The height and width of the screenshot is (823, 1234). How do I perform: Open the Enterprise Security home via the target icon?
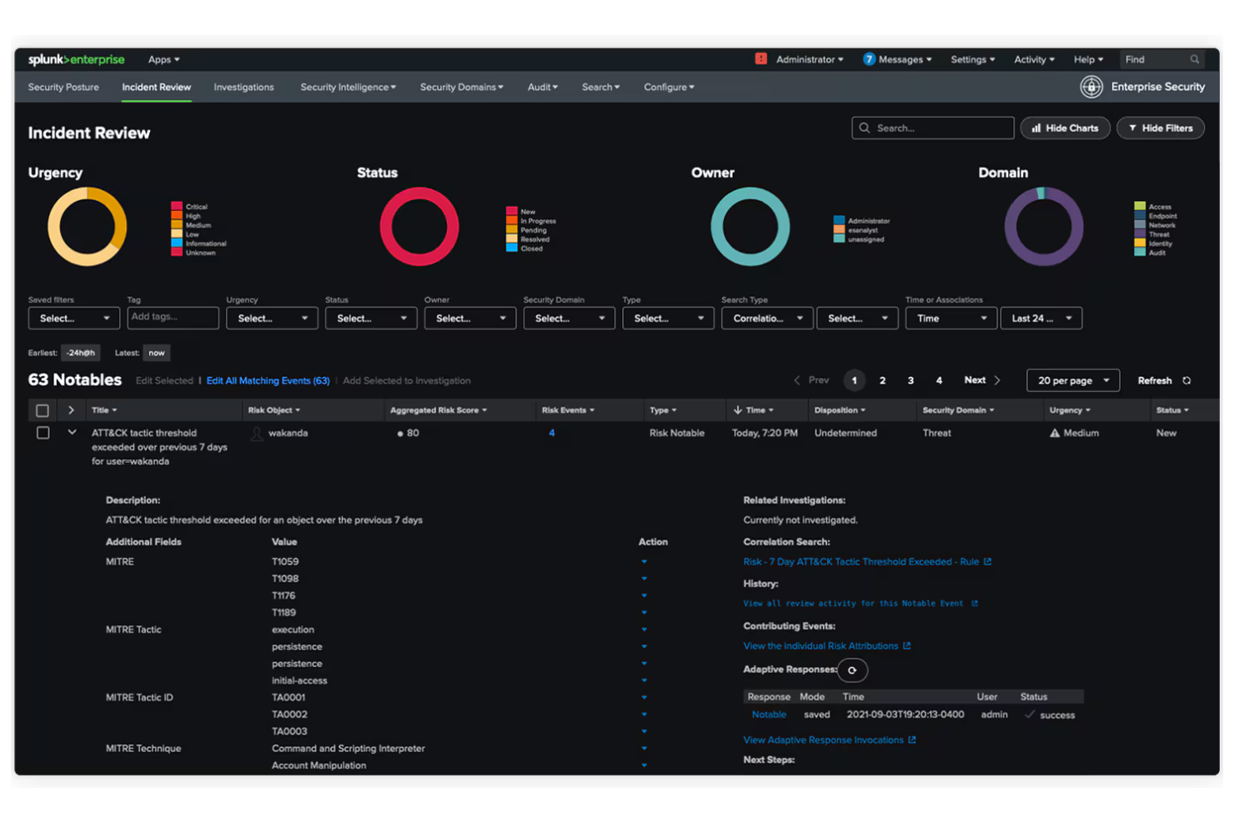pyautogui.click(x=1091, y=87)
